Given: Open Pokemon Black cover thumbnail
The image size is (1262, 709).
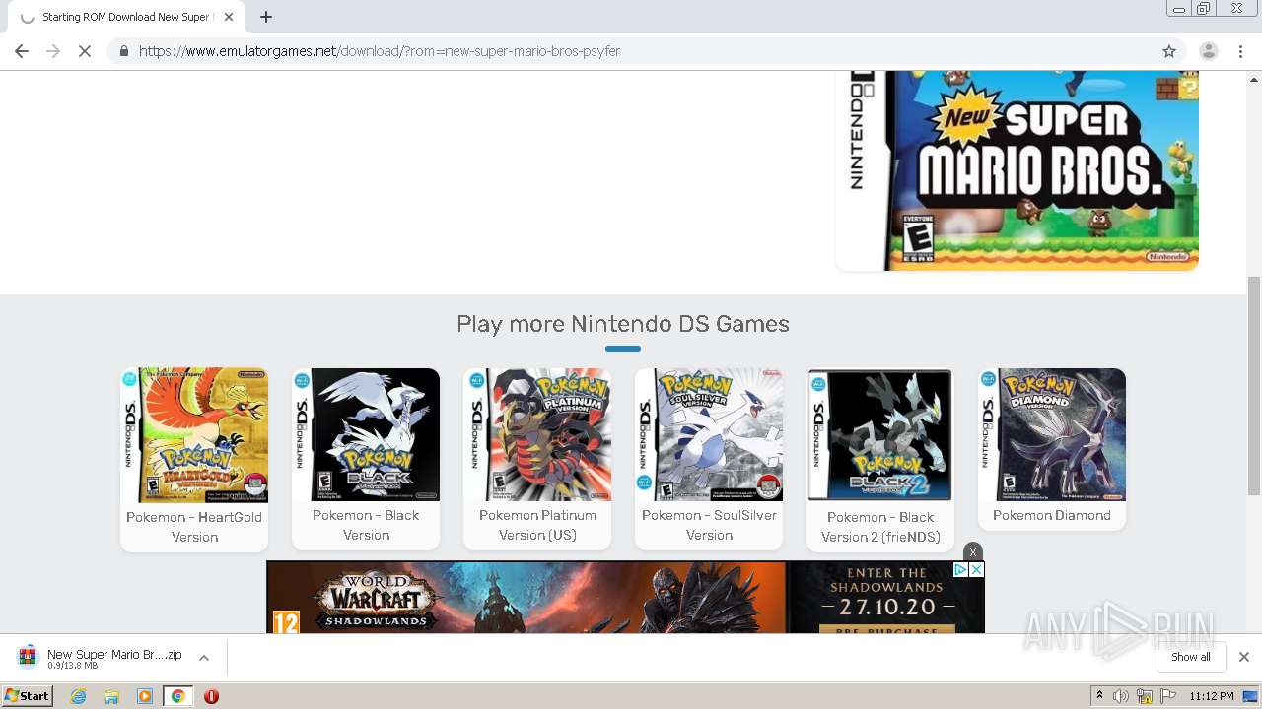Looking at the screenshot, I should coord(366,434).
